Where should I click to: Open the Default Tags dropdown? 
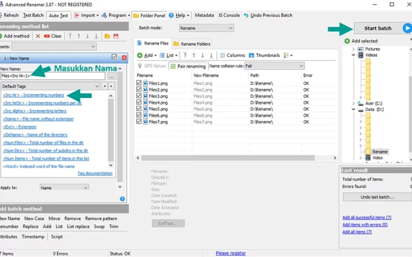tap(50, 86)
